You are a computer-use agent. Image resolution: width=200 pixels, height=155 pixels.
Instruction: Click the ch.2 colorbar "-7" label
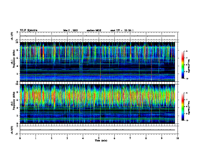(x=186, y=100)
